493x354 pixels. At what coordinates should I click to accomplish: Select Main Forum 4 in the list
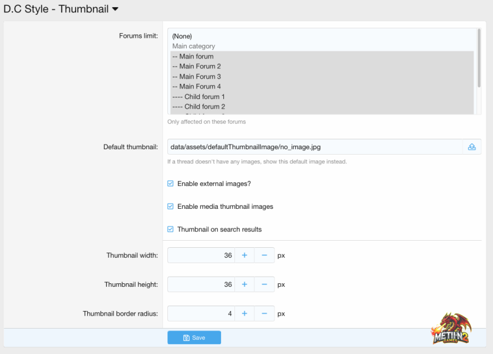point(322,86)
